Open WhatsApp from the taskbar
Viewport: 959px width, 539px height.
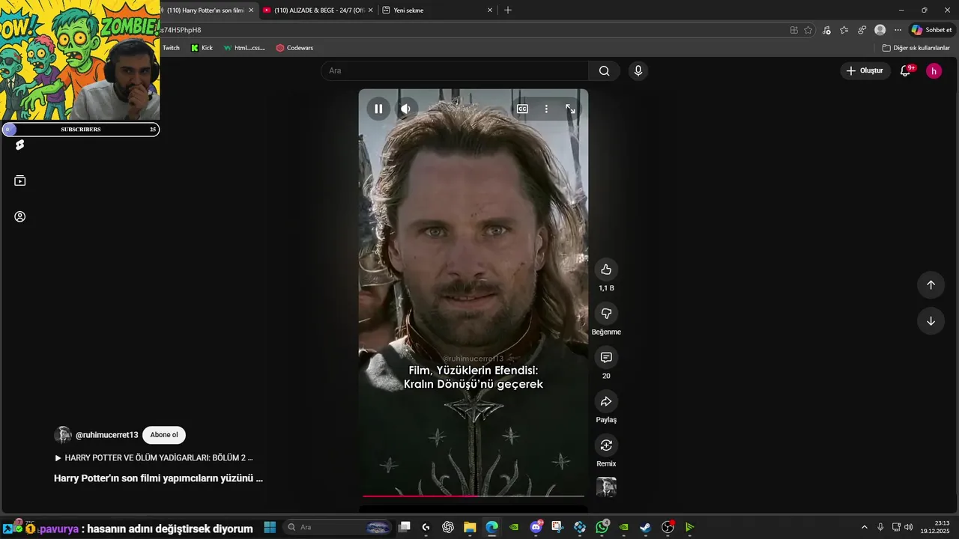(602, 527)
